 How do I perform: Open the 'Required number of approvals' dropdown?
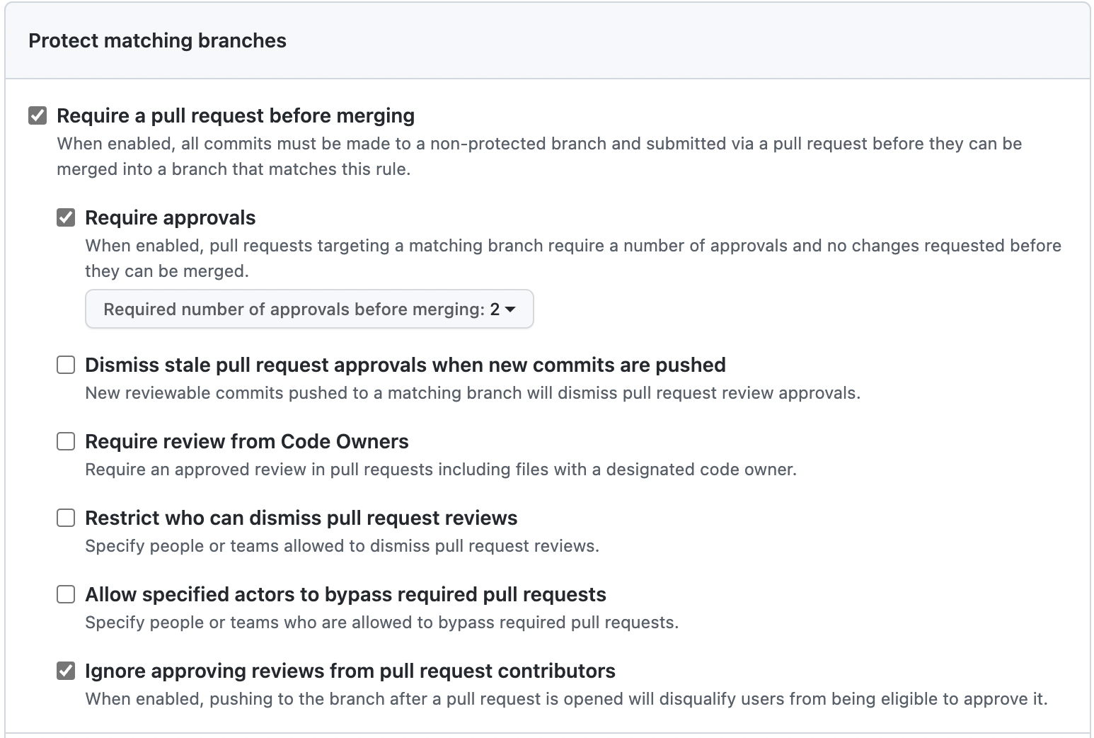pos(309,310)
